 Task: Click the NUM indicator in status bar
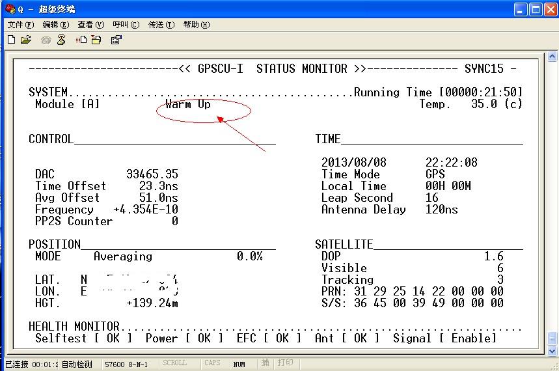(239, 364)
